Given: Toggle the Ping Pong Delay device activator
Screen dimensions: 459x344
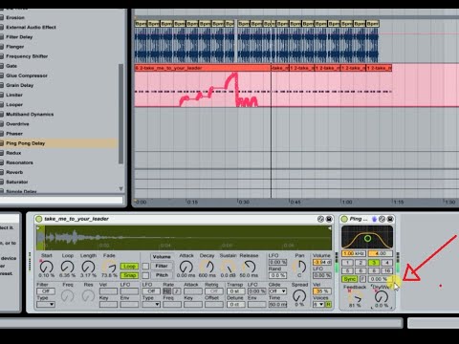Looking at the screenshot, I should [344, 219].
